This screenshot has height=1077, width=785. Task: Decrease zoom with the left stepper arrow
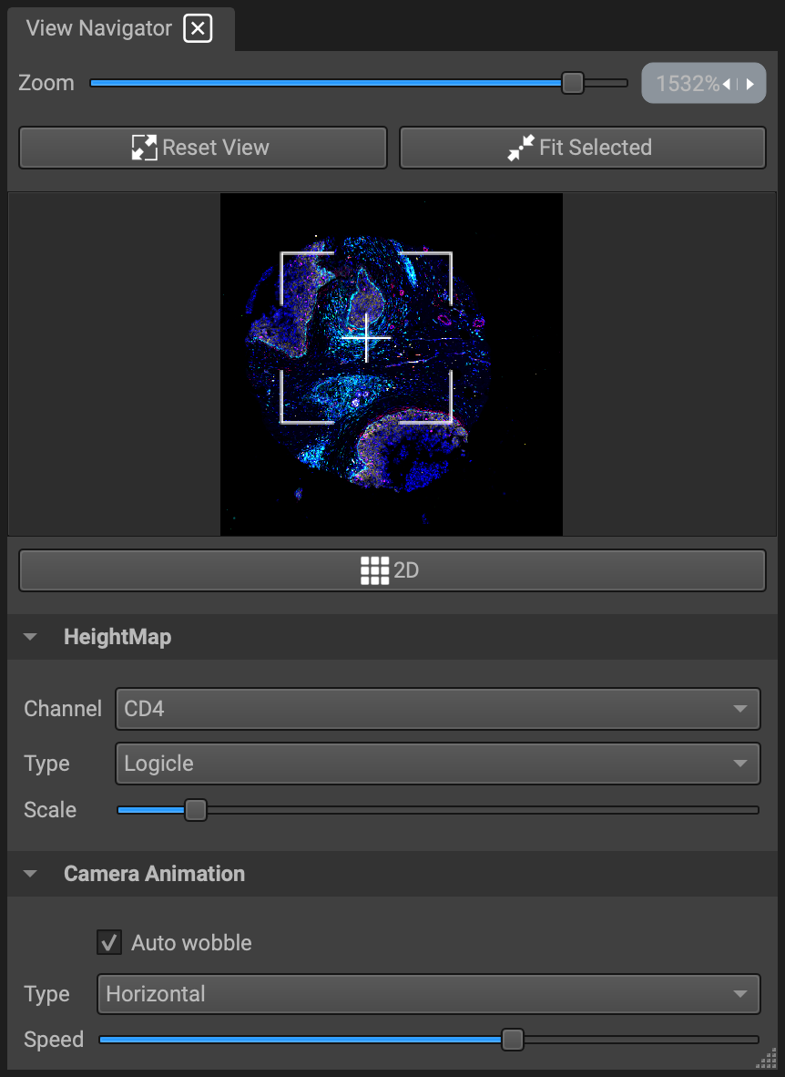[x=727, y=84]
